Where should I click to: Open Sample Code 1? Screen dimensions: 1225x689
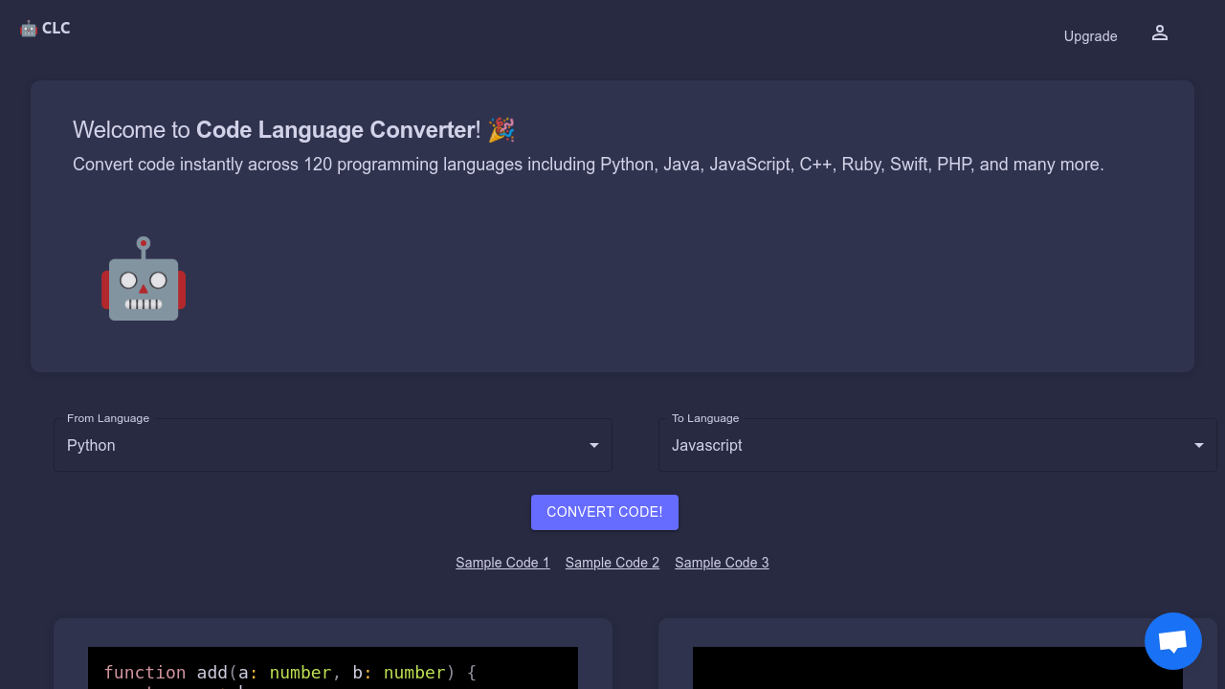pos(502,563)
